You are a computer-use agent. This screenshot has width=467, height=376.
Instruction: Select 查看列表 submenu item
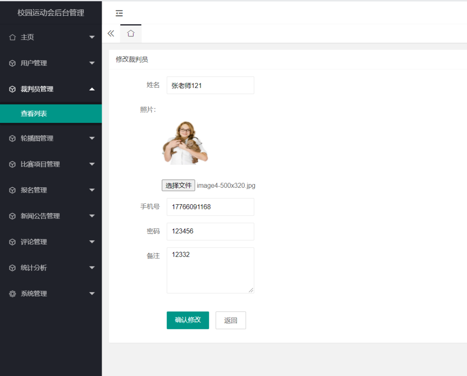click(x=51, y=113)
